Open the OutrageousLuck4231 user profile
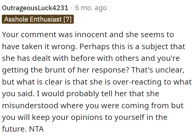This screenshot has height=137, width=192. point(35,8)
